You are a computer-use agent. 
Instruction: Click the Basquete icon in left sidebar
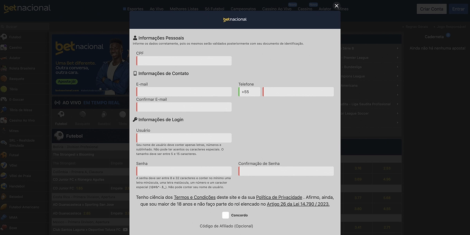coord(4,79)
